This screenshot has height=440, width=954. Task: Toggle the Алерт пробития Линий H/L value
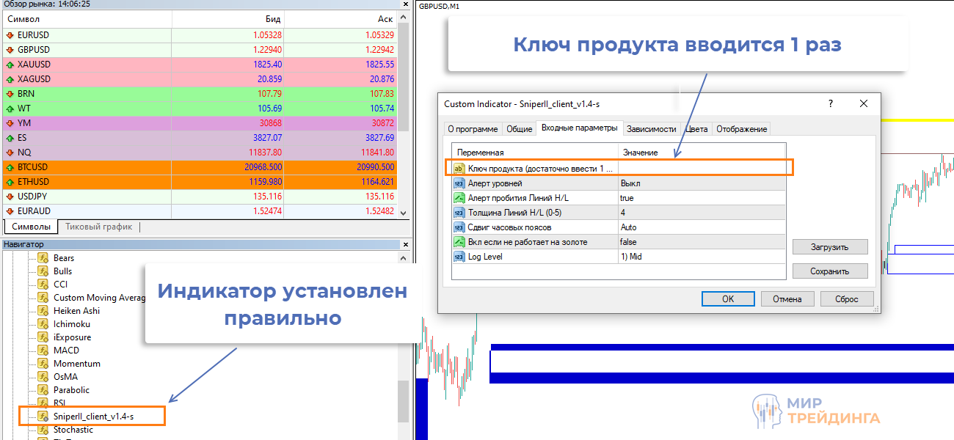tap(701, 198)
